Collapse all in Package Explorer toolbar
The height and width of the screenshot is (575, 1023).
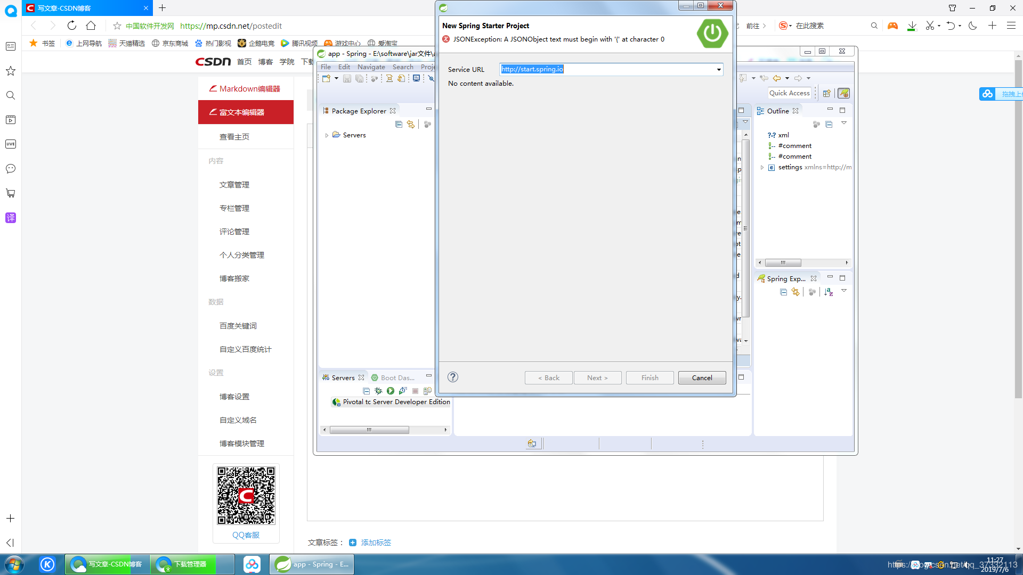(399, 124)
